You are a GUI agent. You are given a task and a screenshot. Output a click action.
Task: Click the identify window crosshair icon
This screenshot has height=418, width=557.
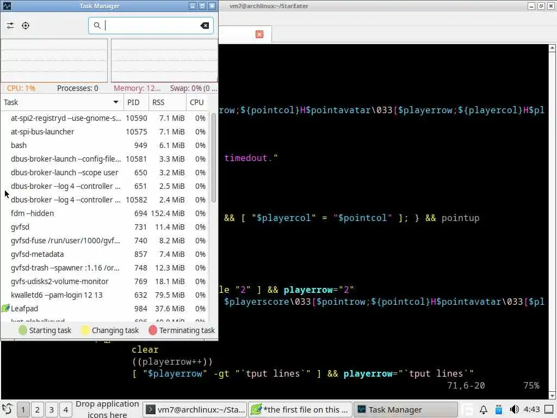26,26
